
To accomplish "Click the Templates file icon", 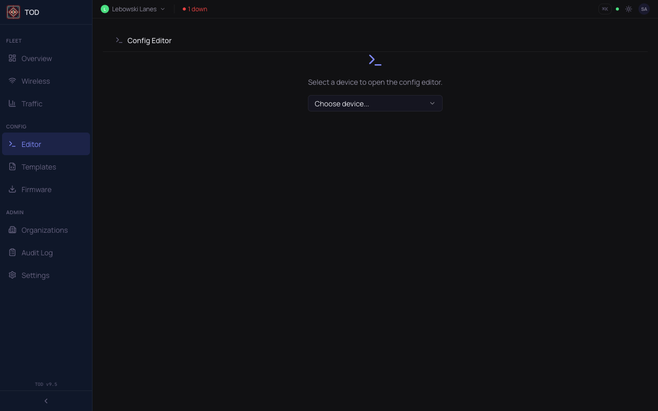I will 12,167.
